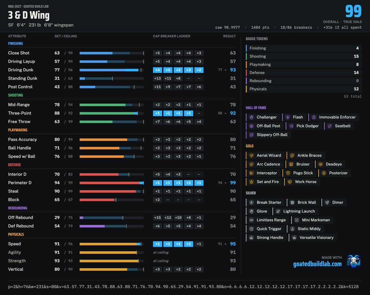Toggle first +4 cap breaker for Driving Dunk
Image resolution: width=370 pixels, height=295 pixels.
click(158, 70)
